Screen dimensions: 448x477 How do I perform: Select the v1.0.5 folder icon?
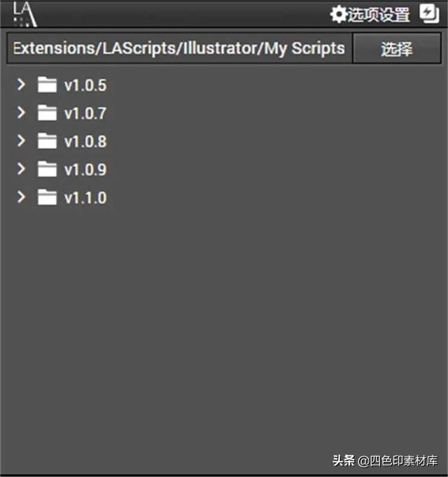click(x=47, y=84)
